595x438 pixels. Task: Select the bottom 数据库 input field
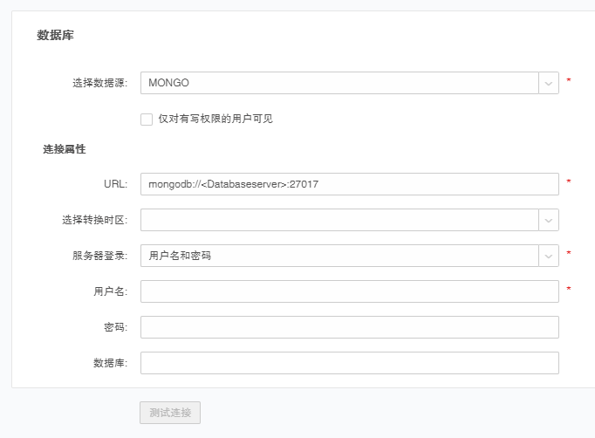(349, 363)
